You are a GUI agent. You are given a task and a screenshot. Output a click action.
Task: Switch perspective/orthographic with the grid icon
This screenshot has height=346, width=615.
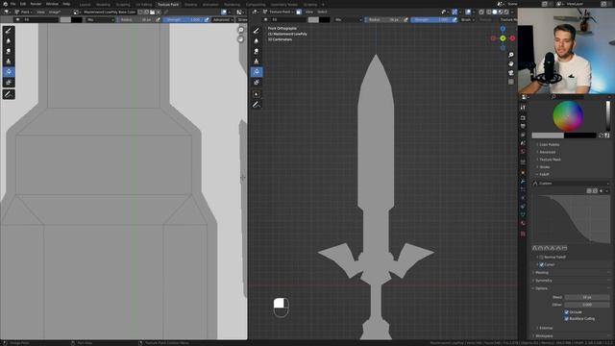tap(510, 82)
